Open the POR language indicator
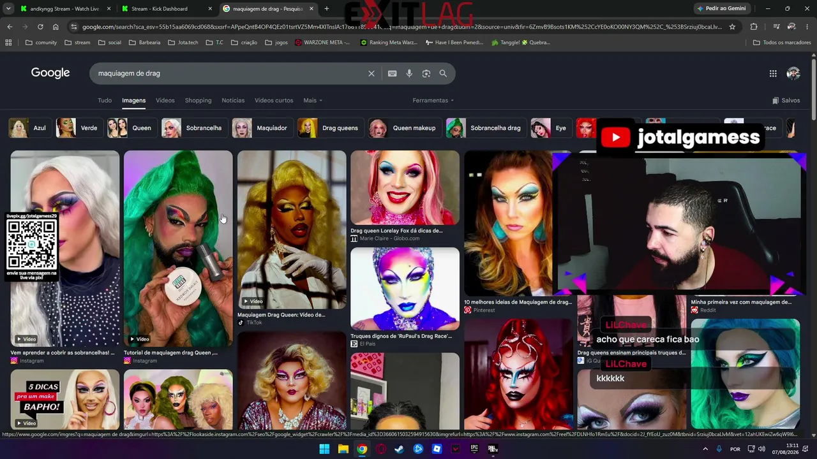Screen dimensions: 817x459 [x=735, y=449]
